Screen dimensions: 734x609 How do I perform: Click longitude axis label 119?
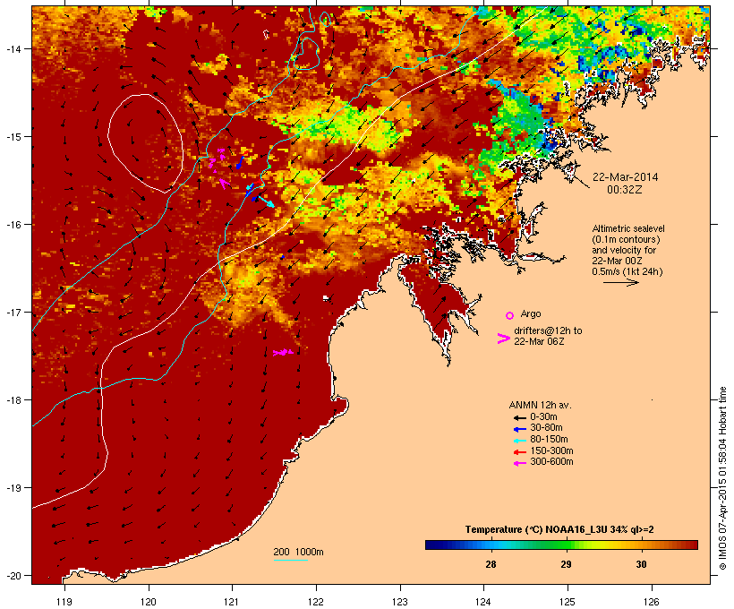pos(64,602)
